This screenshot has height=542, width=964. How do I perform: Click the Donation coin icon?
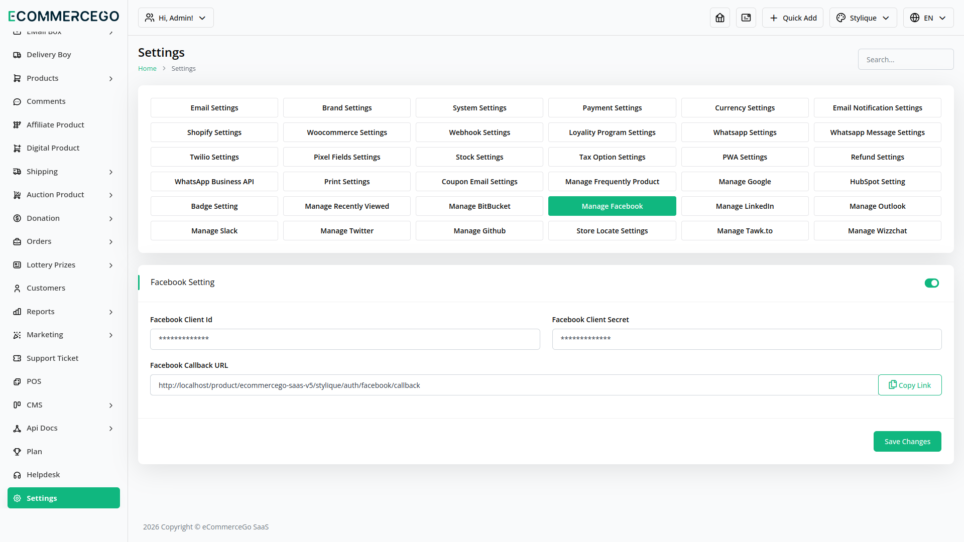click(17, 218)
